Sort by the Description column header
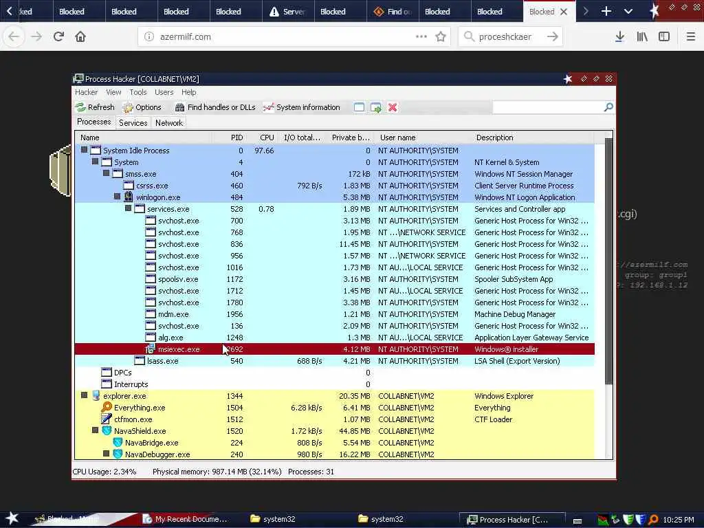 coord(533,137)
